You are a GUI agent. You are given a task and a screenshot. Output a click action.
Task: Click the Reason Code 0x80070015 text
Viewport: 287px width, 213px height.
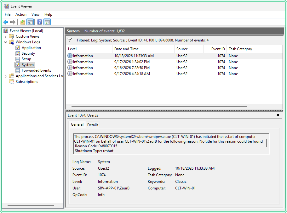point(96,146)
